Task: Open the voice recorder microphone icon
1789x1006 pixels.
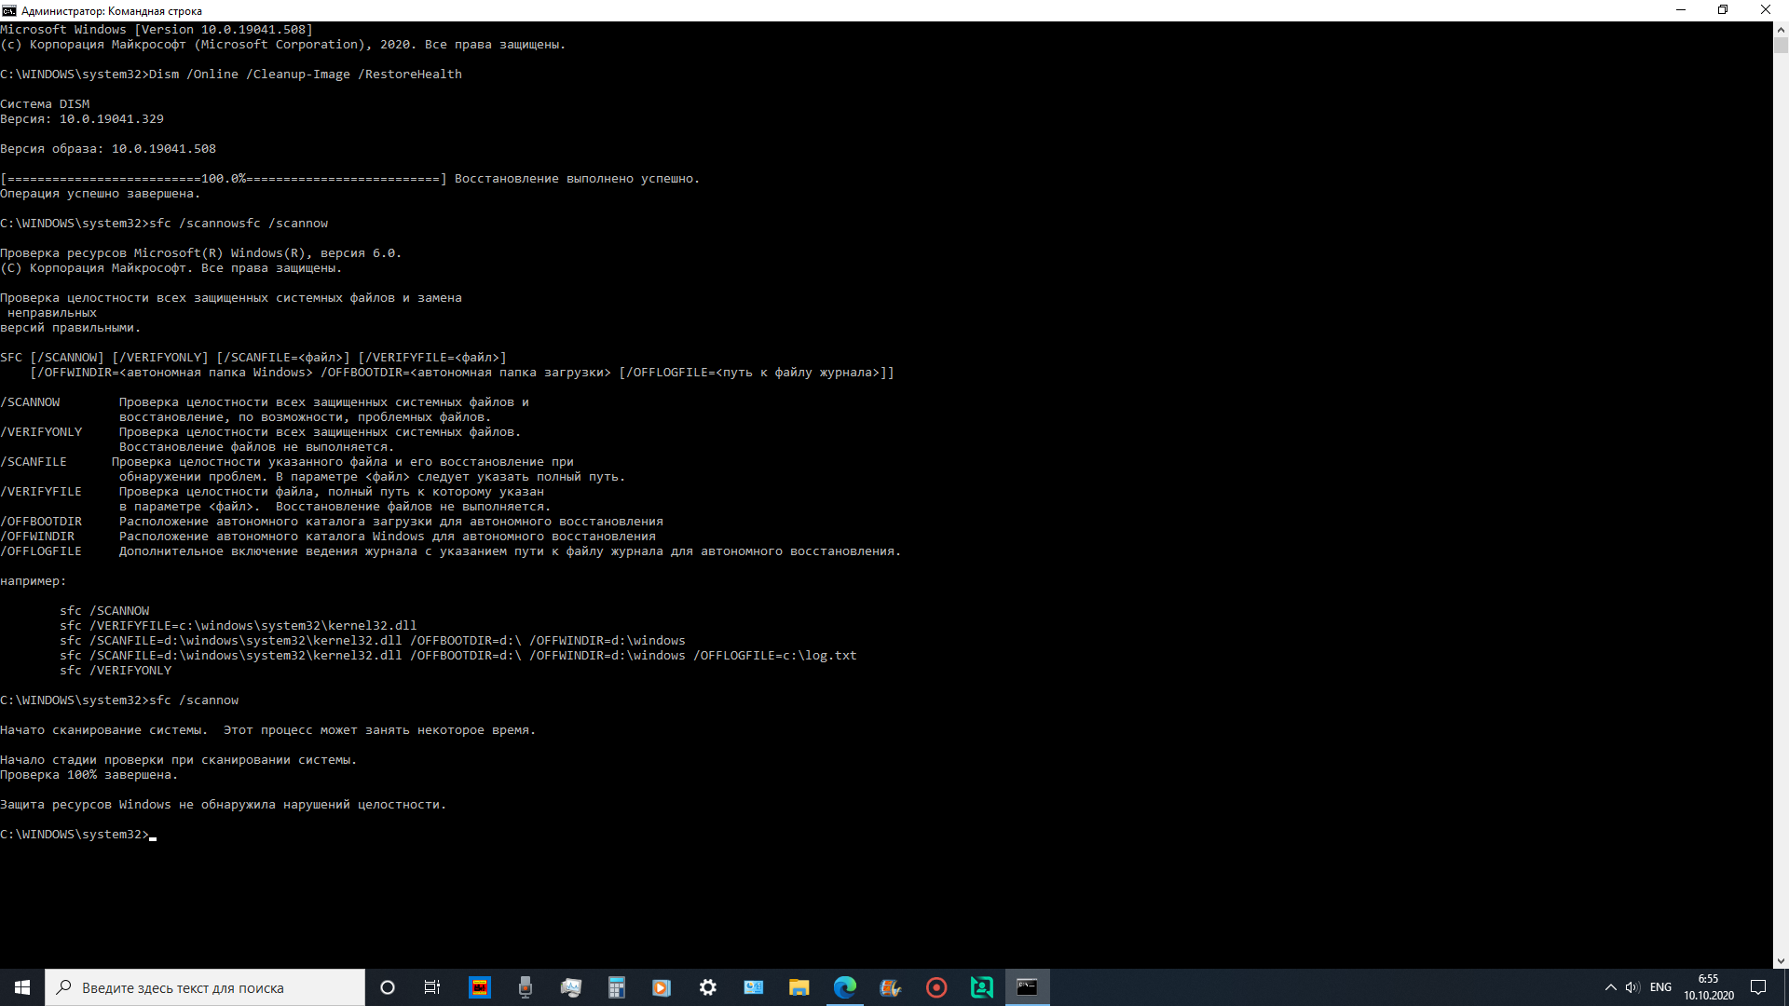Action: coord(526,987)
